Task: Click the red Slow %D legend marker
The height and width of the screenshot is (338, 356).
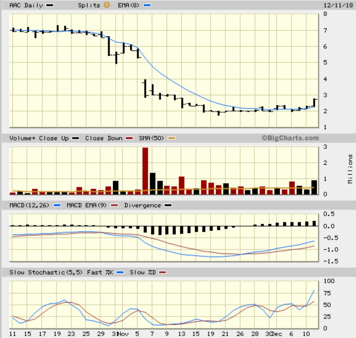Action: click(x=163, y=272)
